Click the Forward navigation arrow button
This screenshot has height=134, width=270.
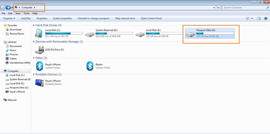(8, 8)
